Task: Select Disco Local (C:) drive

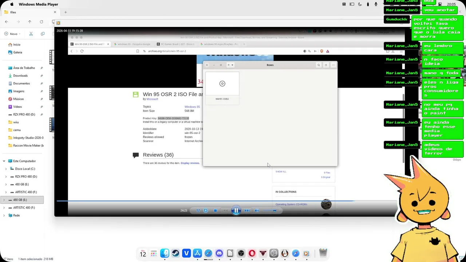Action: (25, 169)
